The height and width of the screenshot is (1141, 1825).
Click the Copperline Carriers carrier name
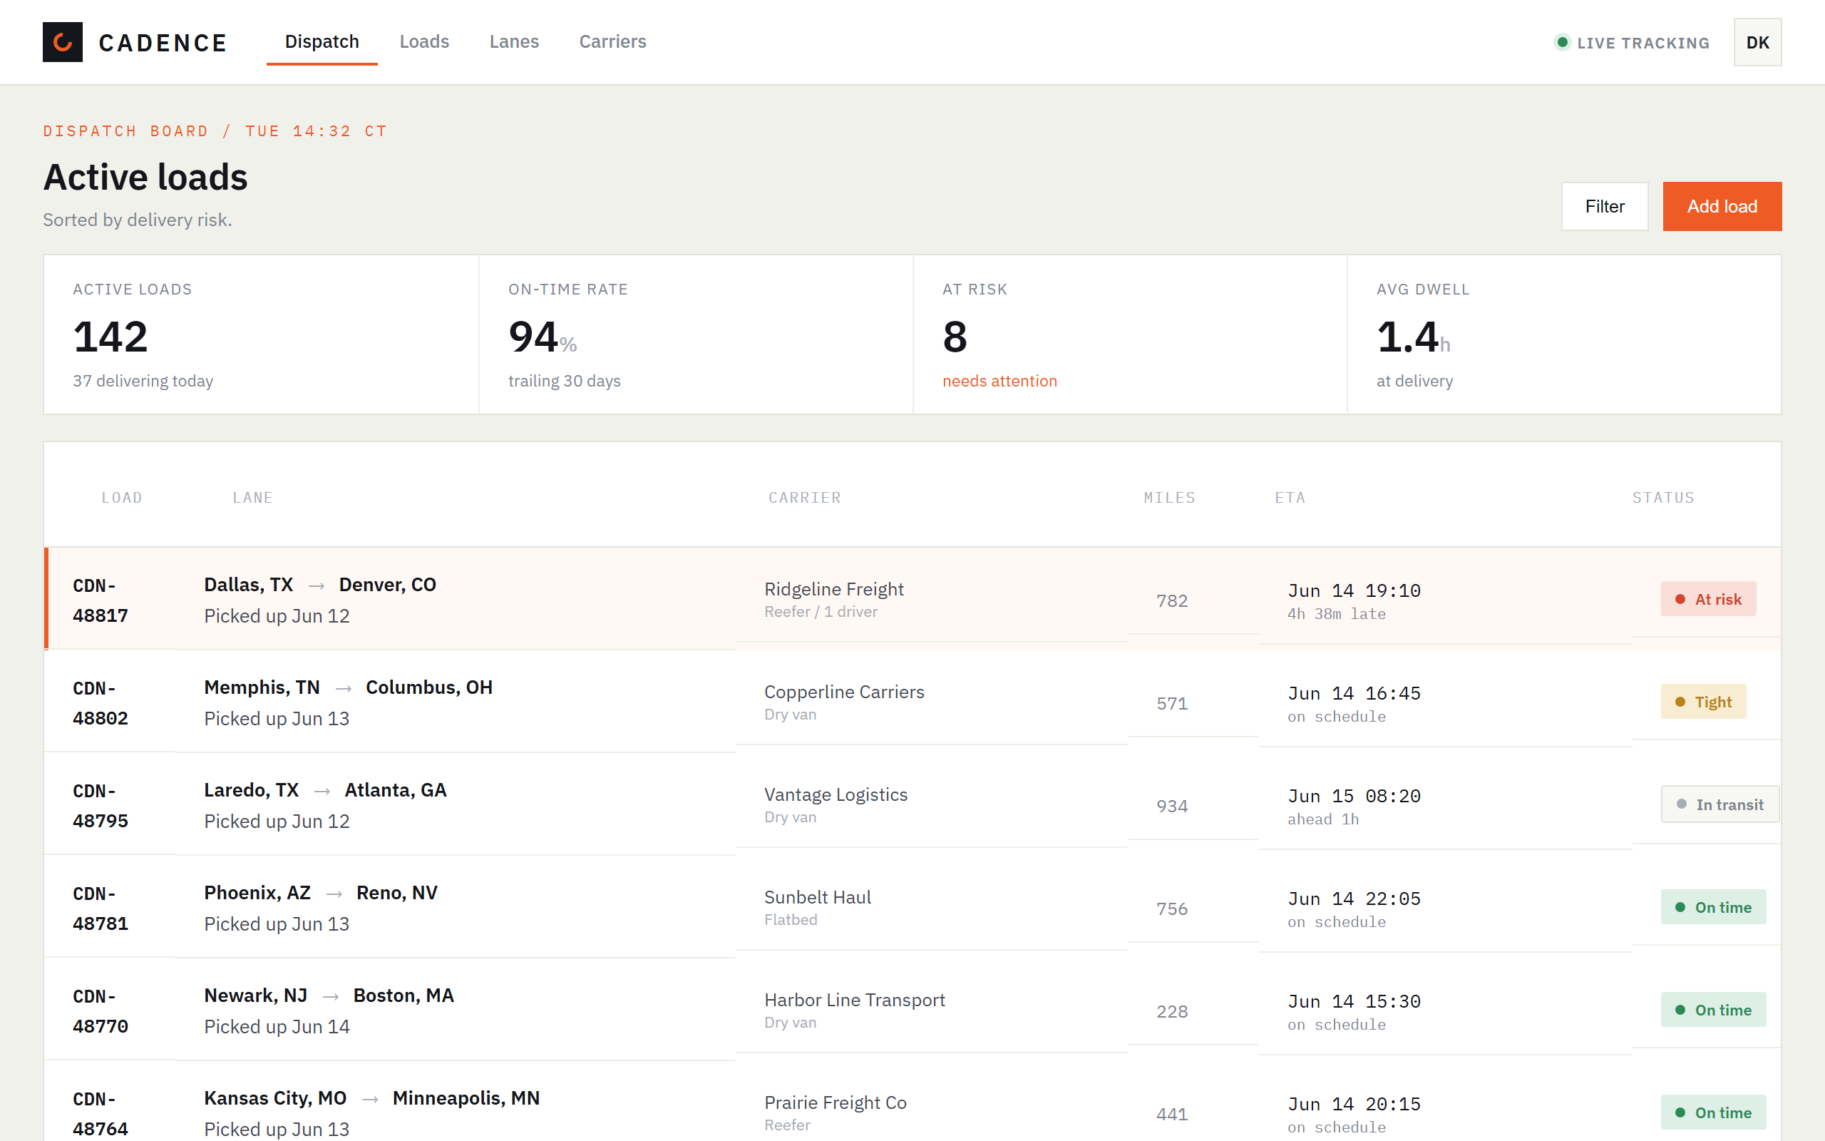844,692
